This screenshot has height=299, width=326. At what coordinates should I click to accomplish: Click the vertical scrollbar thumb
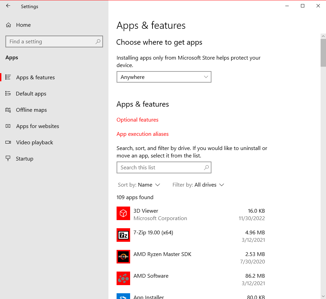[x=323, y=53]
